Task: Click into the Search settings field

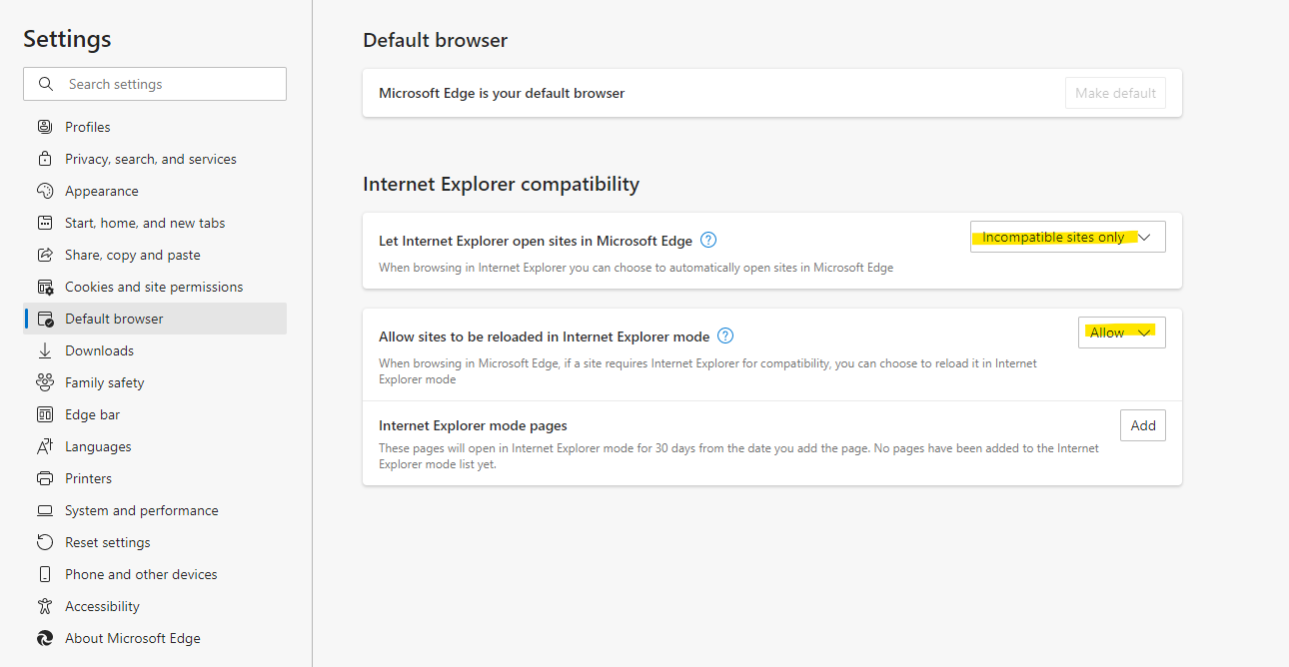Action: [x=155, y=84]
